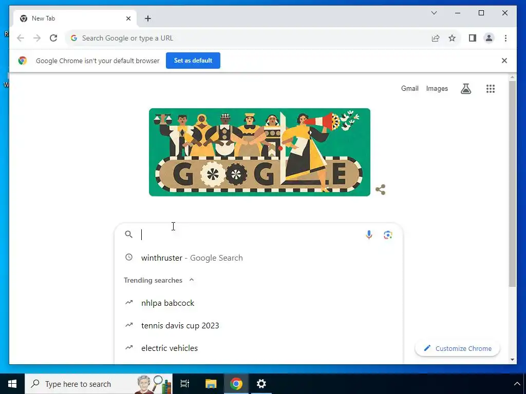Open the tab search dropdown chevron

pos(434,13)
